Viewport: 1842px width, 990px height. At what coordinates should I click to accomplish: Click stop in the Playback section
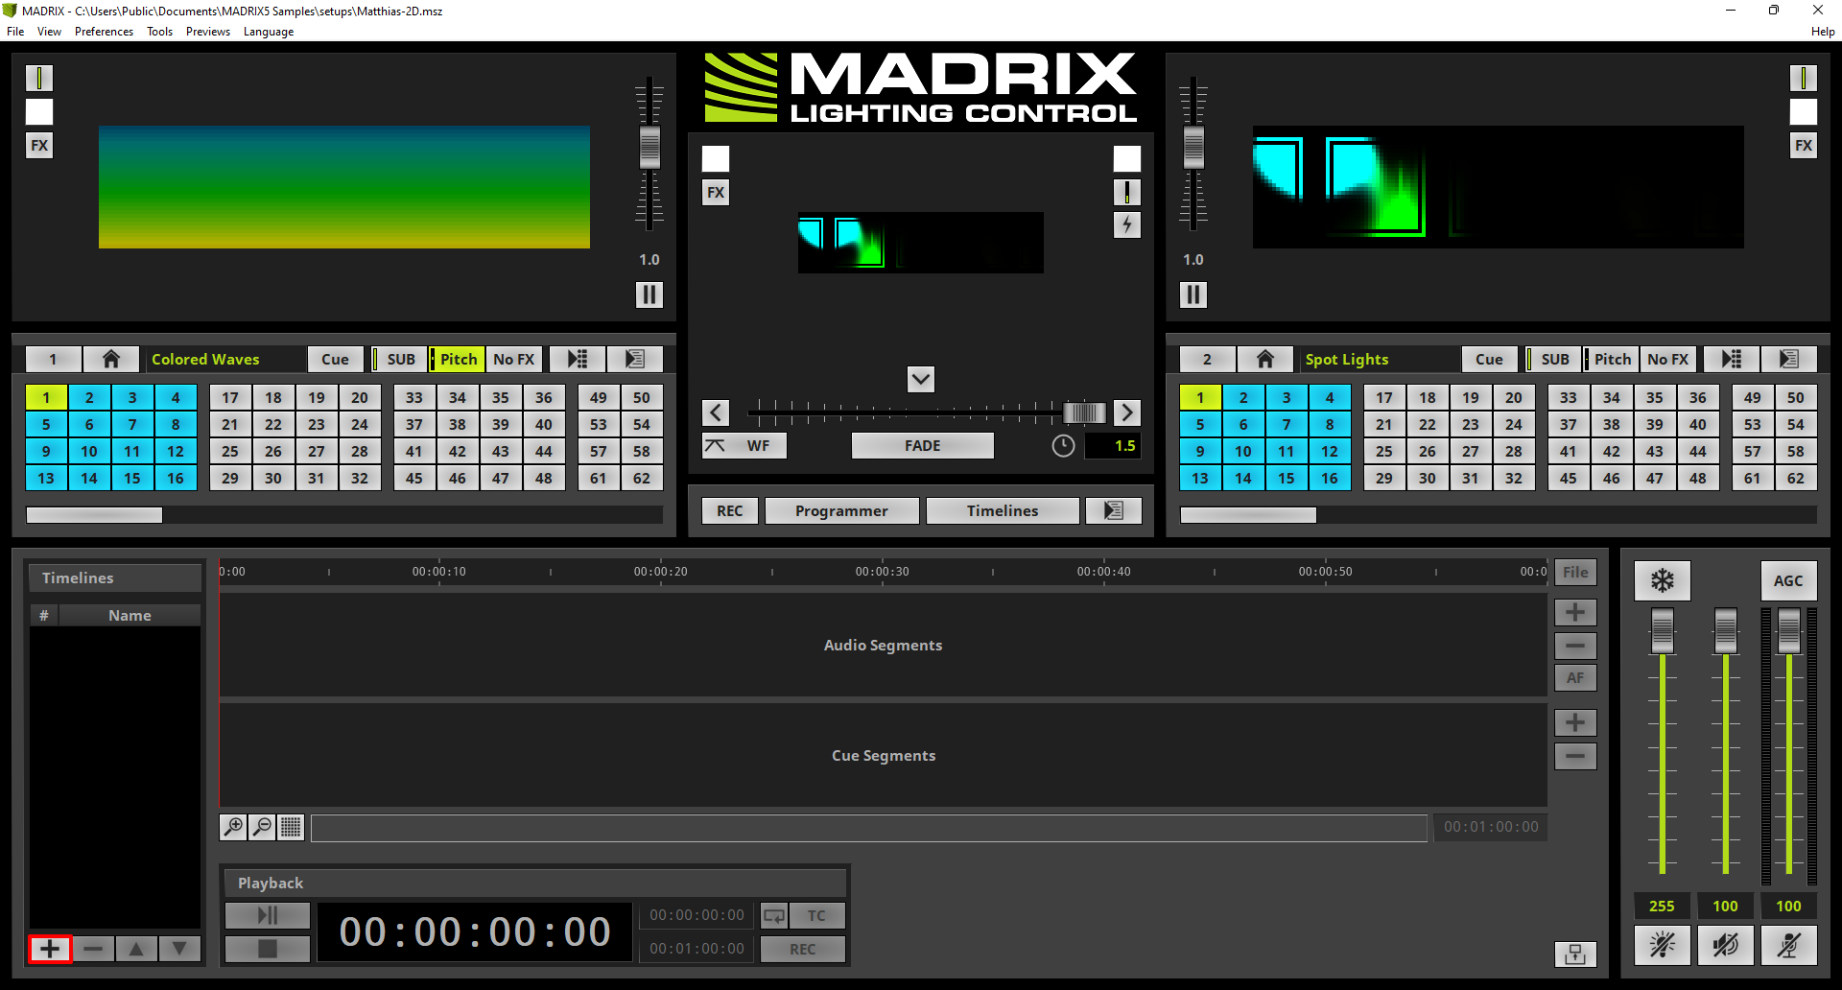(268, 949)
